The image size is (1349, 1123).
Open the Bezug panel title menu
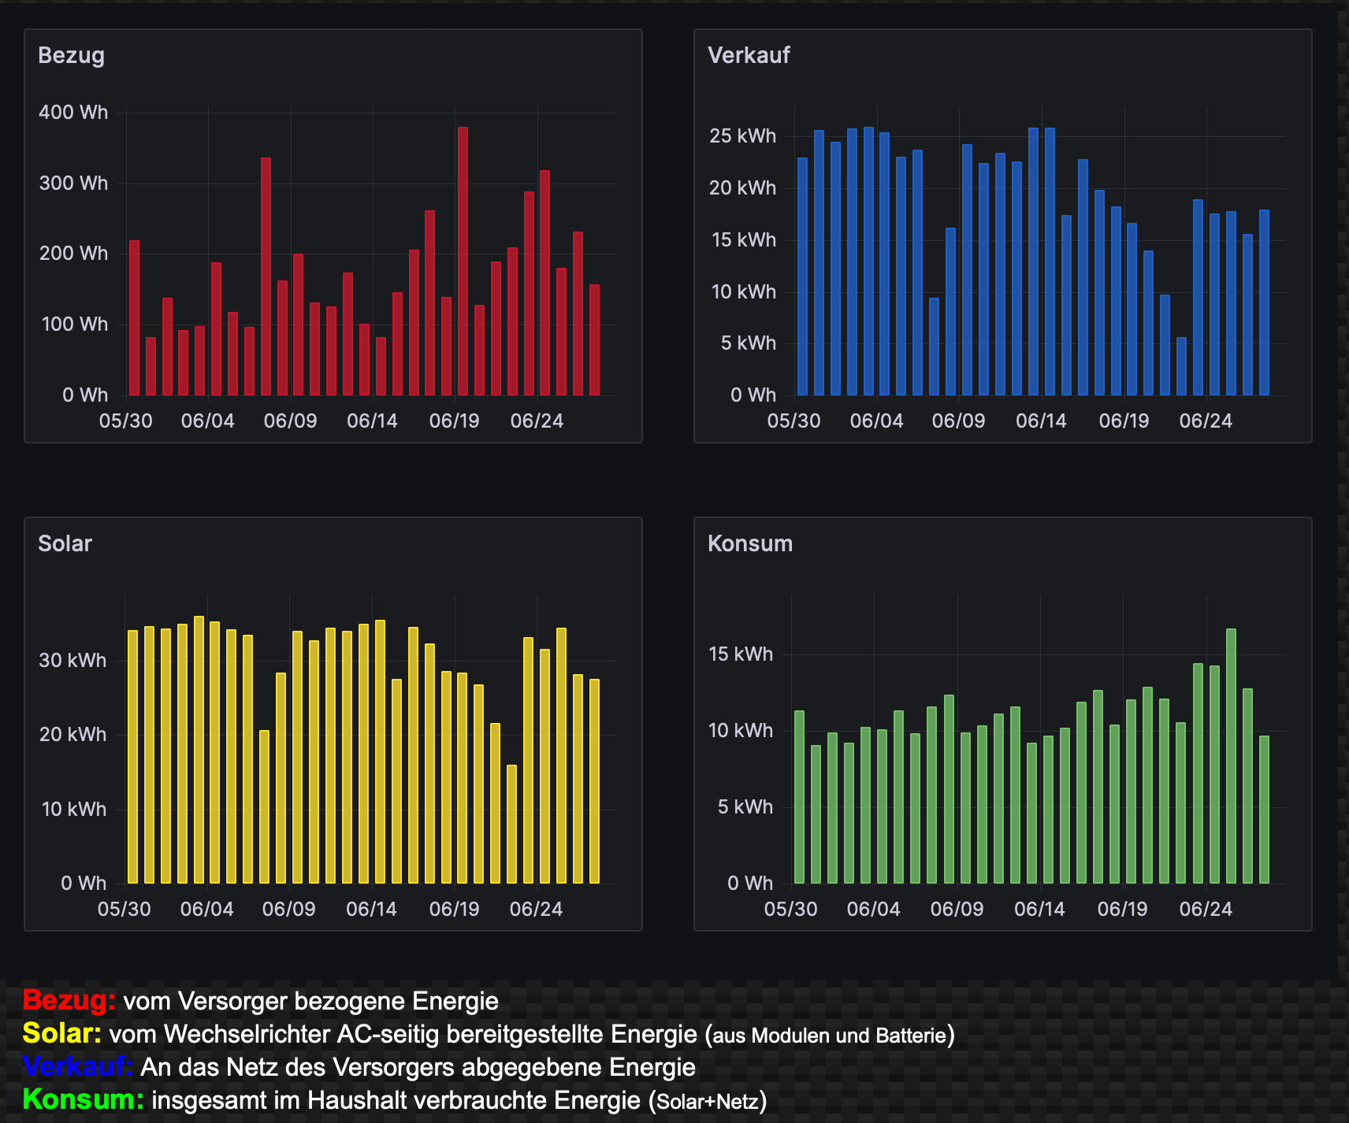pyautogui.click(x=71, y=56)
